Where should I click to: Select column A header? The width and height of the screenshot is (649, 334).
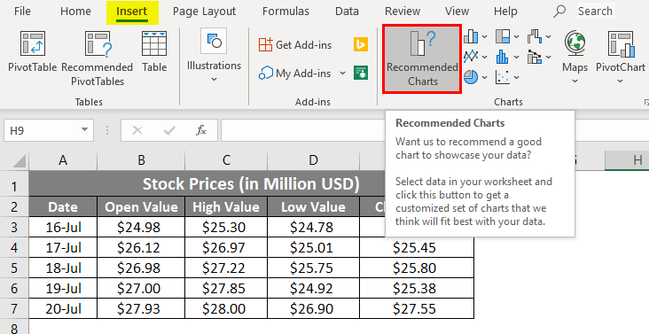[63, 160]
